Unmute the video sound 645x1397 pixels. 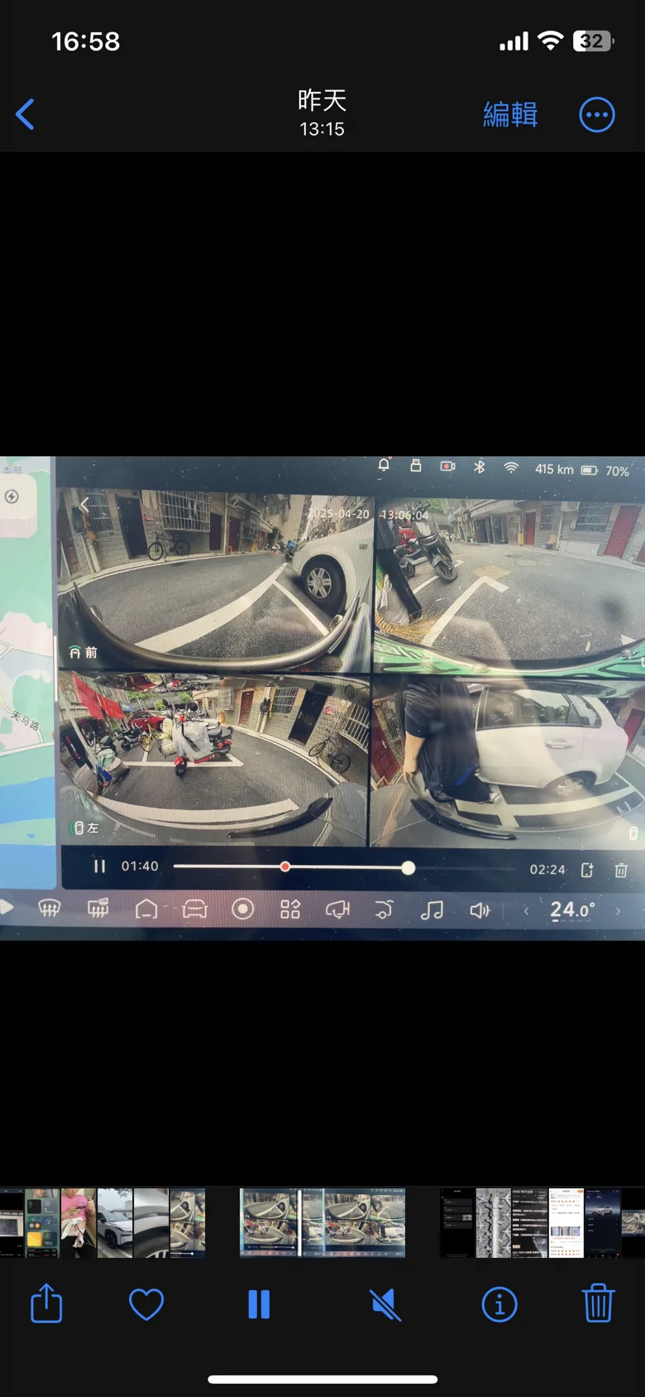pyautogui.click(x=385, y=1304)
